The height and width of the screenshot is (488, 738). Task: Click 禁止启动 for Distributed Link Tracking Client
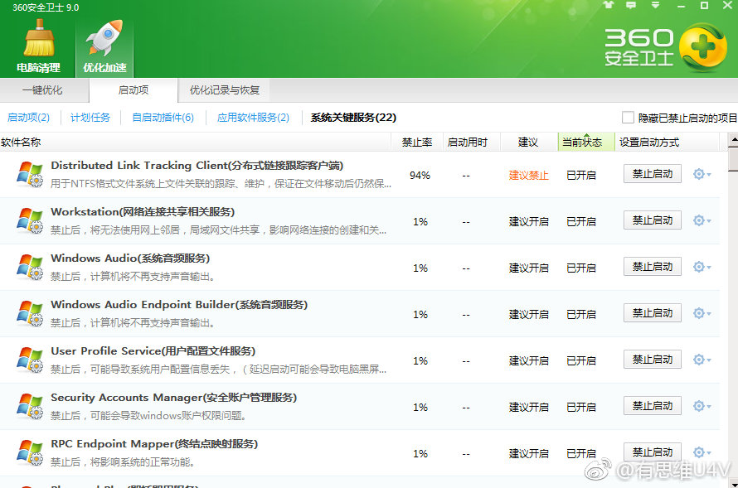click(x=653, y=174)
